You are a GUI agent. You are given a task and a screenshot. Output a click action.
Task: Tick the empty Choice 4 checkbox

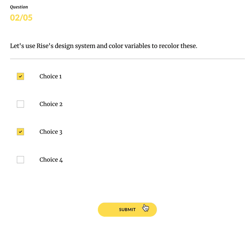pyautogui.click(x=21, y=160)
